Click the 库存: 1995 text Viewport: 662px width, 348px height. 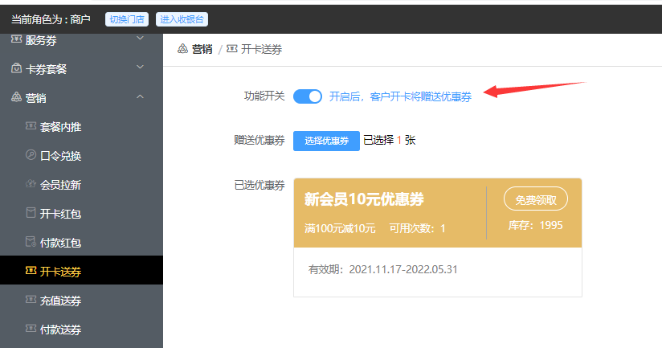click(x=535, y=225)
